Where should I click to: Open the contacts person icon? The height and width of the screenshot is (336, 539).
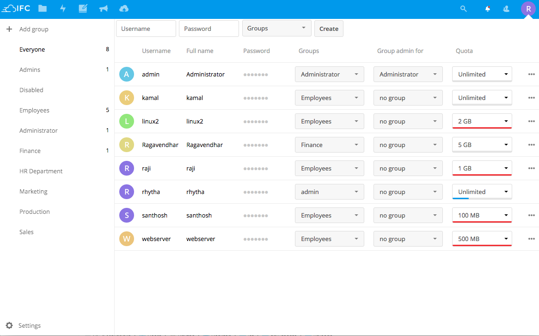tap(506, 9)
